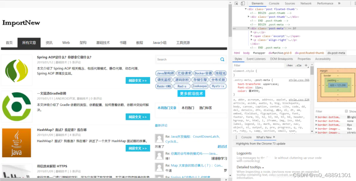356x181 pixels.
Task: Open the 用信鸽来解释 HTTPS article title
Action: tap(52, 166)
